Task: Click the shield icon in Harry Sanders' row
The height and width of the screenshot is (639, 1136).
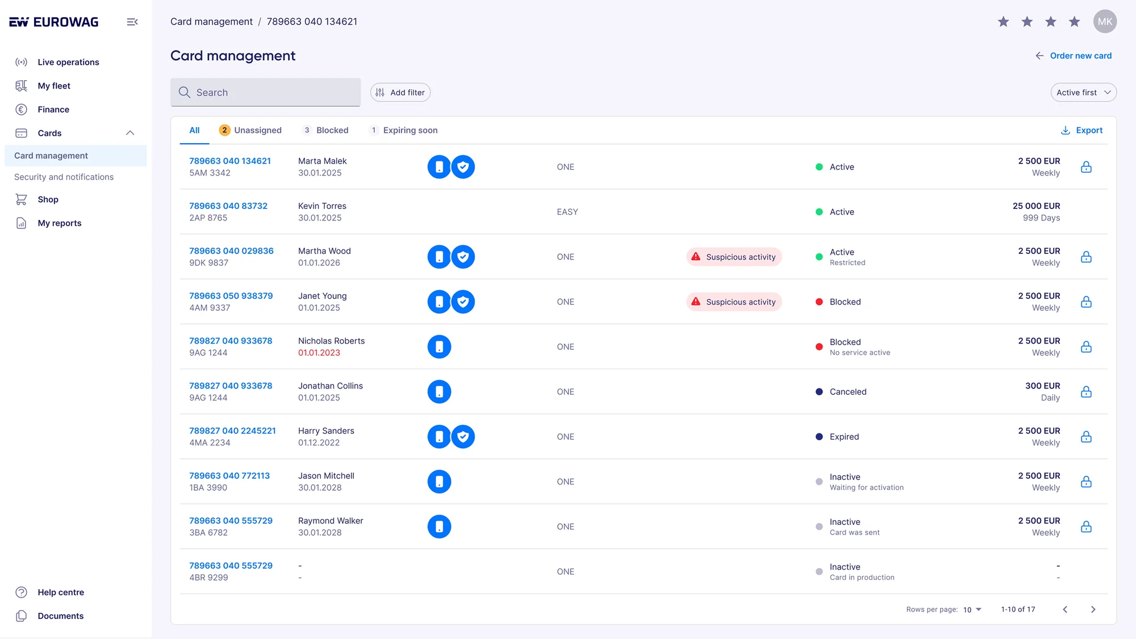Action: click(463, 437)
